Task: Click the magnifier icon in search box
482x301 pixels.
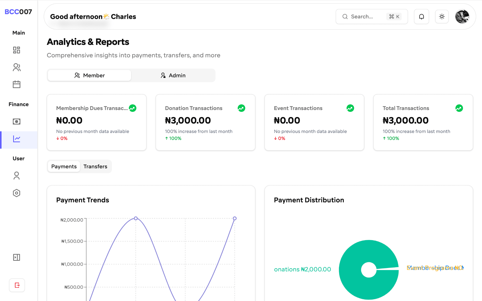Action: click(x=345, y=16)
